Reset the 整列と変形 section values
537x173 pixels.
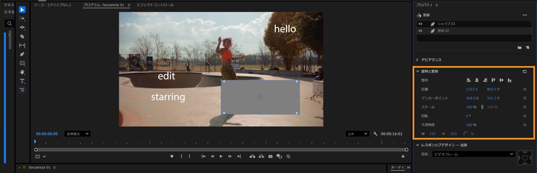pos(525,72)
